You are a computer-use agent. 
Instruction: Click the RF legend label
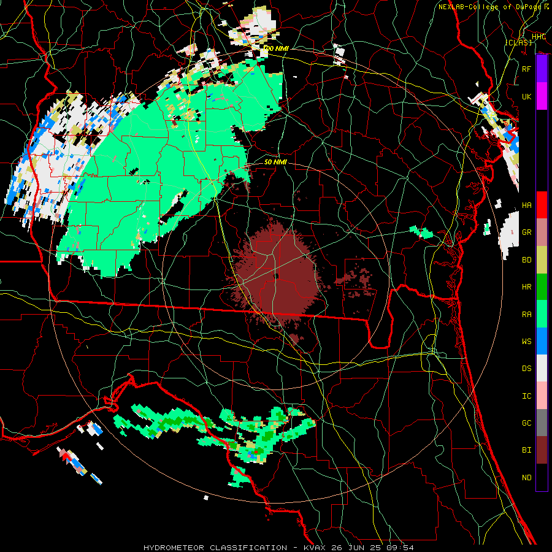point(527,69)
